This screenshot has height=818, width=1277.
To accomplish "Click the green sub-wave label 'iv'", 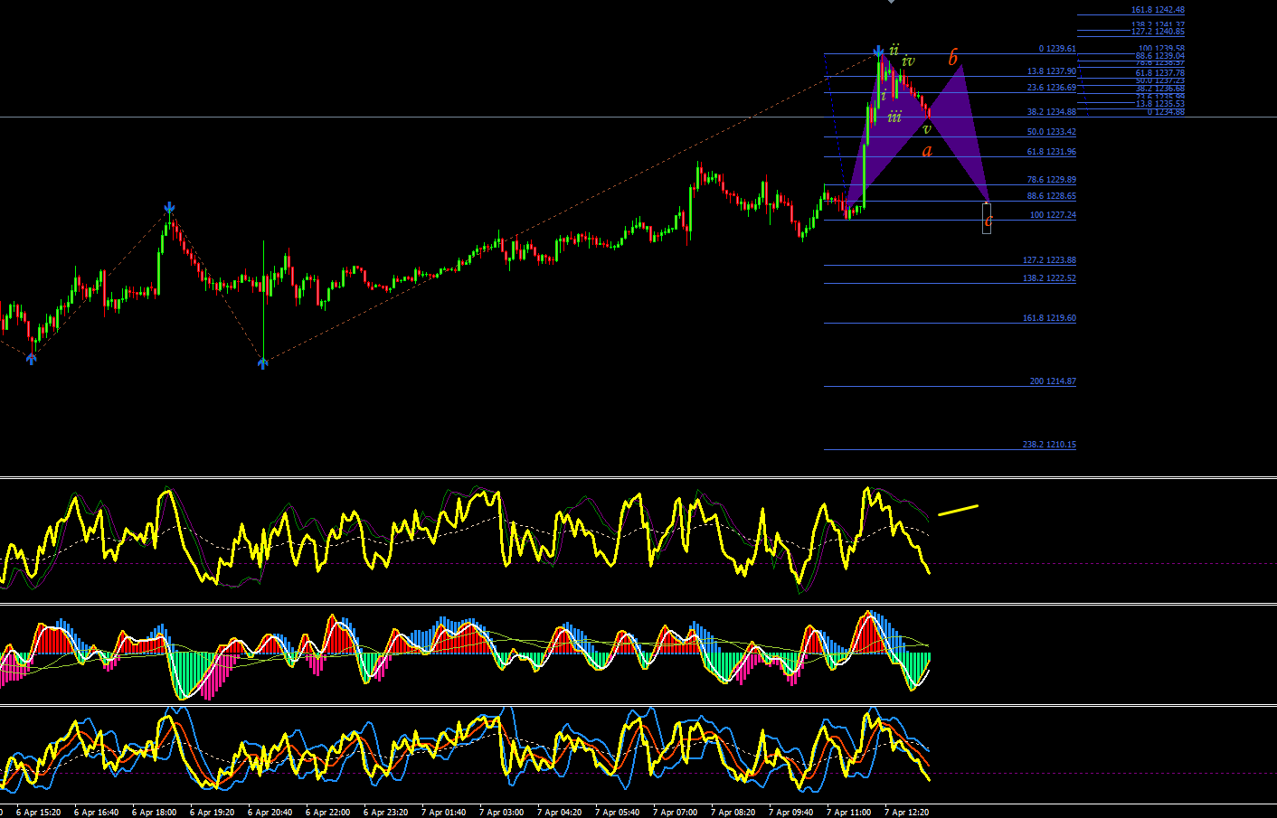I will tap(908, 61).
